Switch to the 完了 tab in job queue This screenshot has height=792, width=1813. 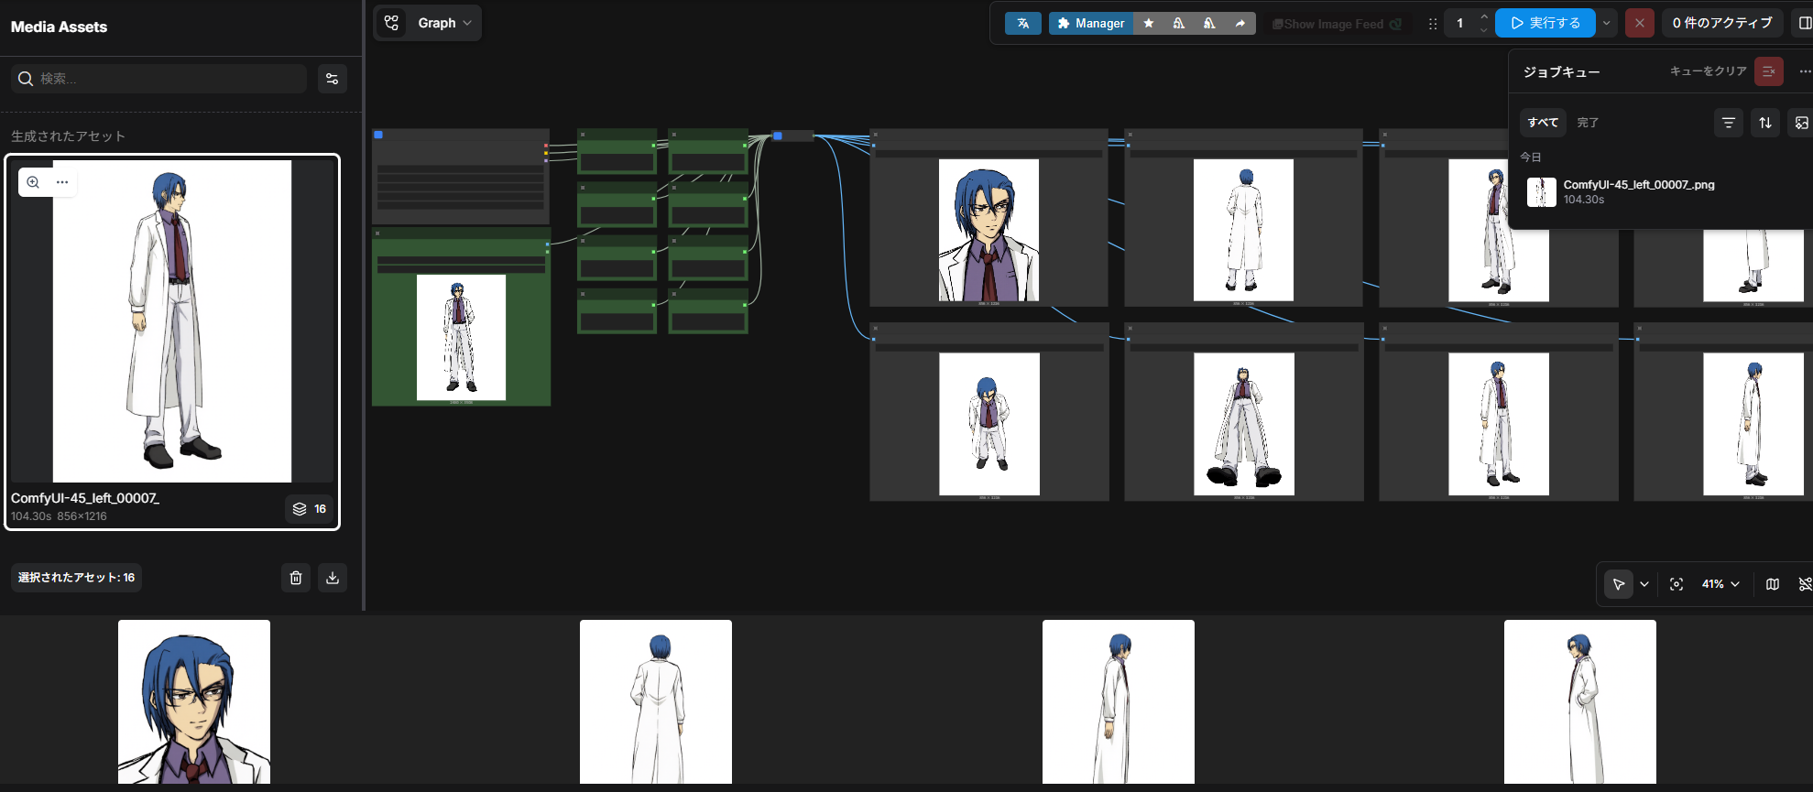coord(1588,123)
